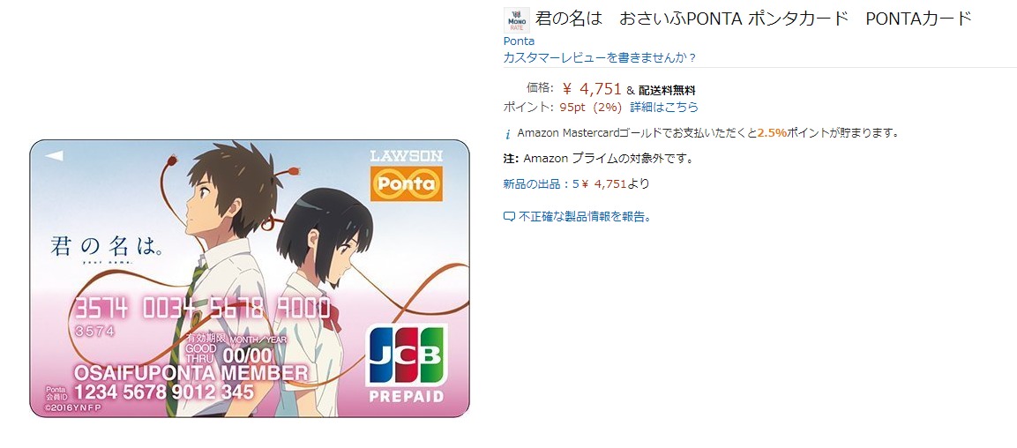The image size is (1017, 448).
Task: Click the 95pt (2%) points text
Action: (591, 107)
